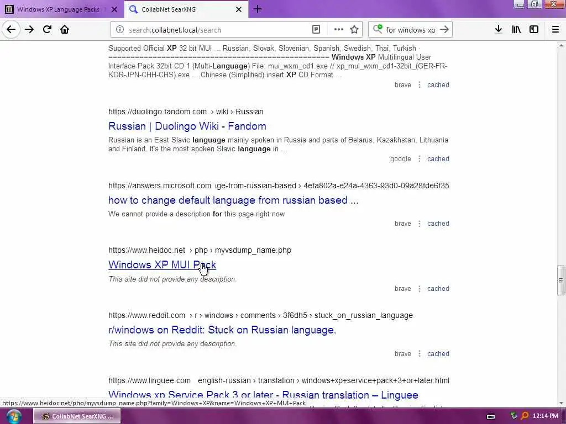Open options dots for heidoc.net result
566x424 pixels.
click(x=419, y=288)
